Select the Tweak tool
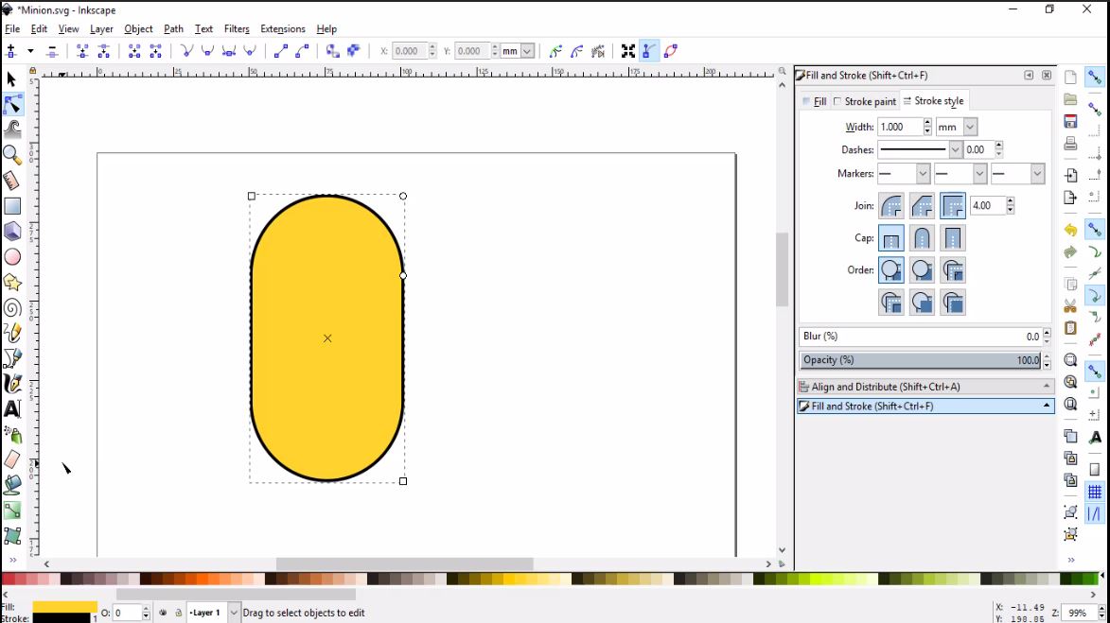The image size is (1110, 623). pos(12,130)
